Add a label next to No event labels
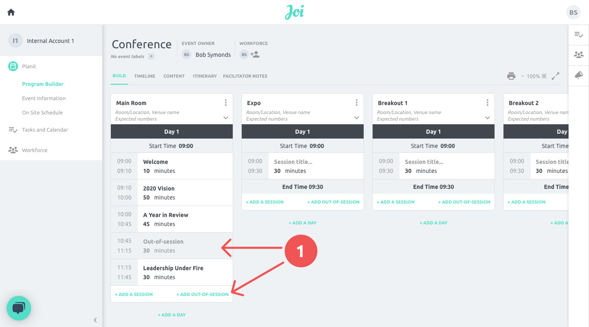 coord(151,56)
